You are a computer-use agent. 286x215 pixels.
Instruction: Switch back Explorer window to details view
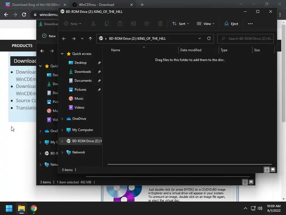245,182
